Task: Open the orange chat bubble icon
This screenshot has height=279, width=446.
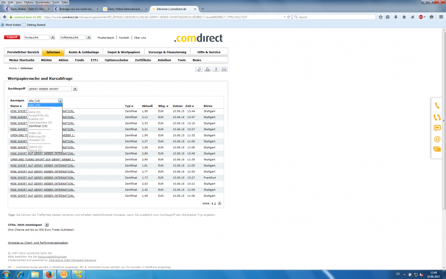Action: 437,128
